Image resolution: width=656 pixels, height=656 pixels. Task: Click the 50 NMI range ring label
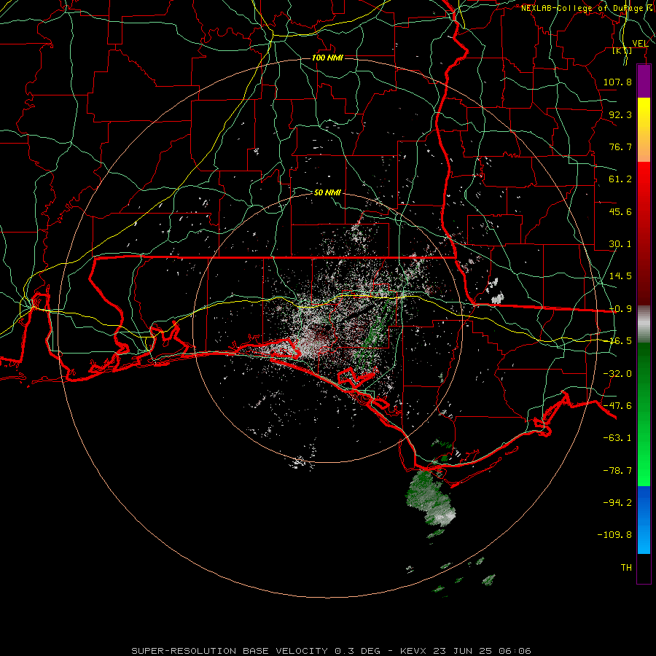(x=327, y=192)
